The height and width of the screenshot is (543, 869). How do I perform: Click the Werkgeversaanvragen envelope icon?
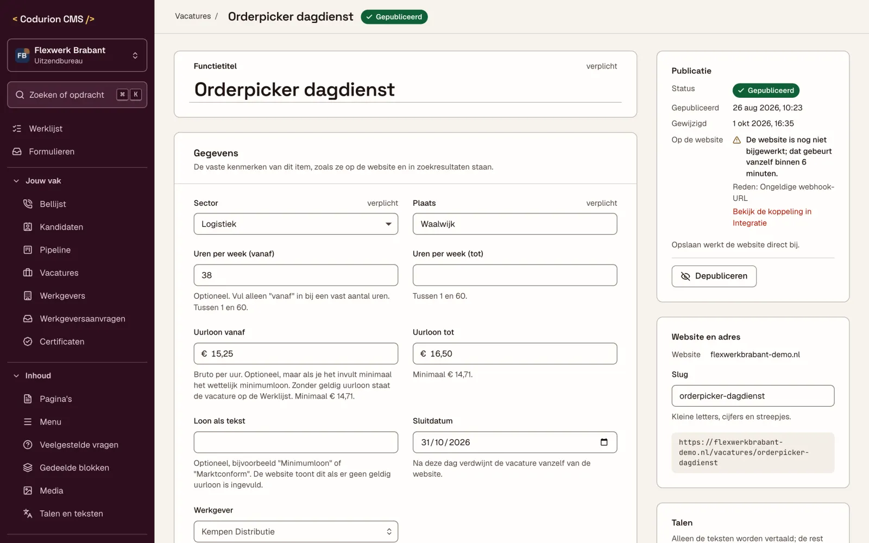[28, 319]
